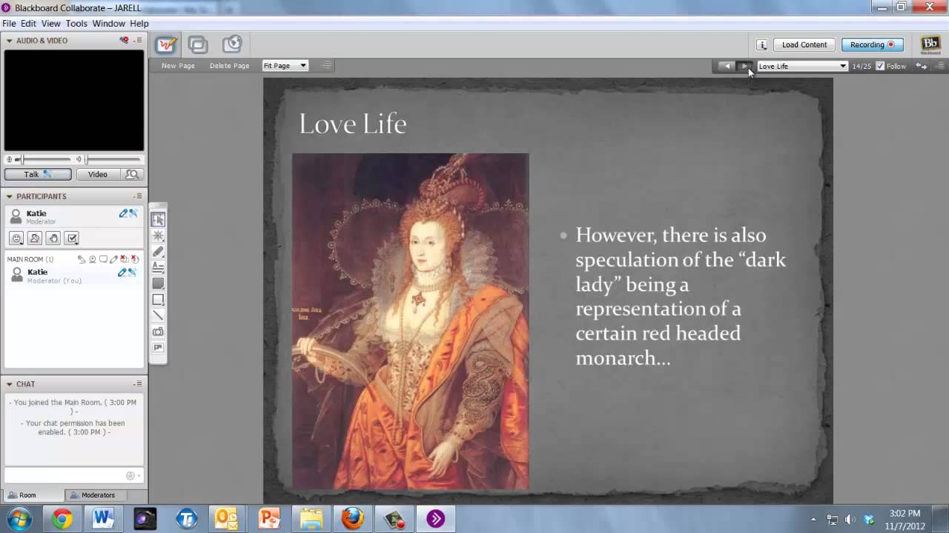Image resolution: width=949 pixels, height=533 pixels.
Task: Toggle Main Room whiteboard pencil permission
Action: coord(113,259)
